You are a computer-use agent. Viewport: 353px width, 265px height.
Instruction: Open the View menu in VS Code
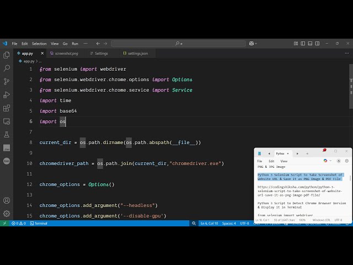click(x=55, y=44)
